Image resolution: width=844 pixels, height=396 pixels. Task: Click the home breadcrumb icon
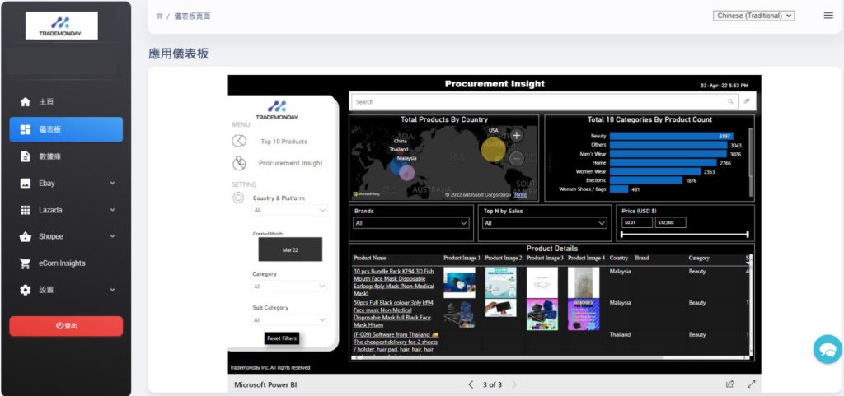coord(159,16)
